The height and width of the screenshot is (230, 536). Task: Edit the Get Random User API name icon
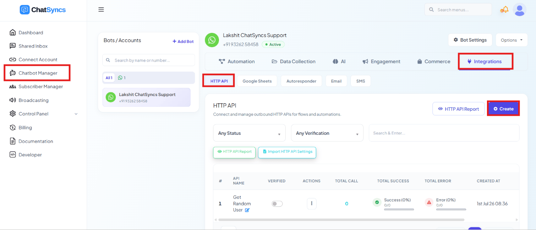[247, 210]
